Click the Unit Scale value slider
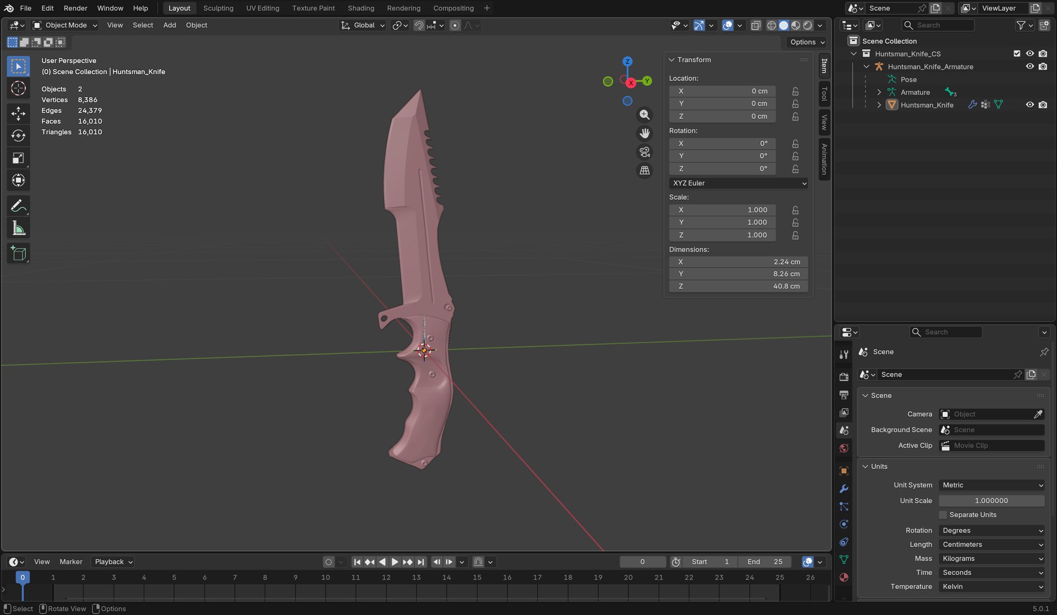1057x615 pixels. coord(991,501)
